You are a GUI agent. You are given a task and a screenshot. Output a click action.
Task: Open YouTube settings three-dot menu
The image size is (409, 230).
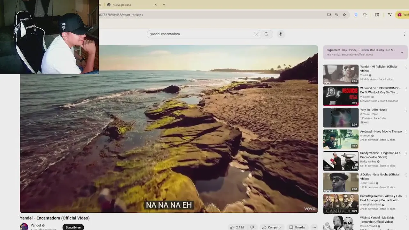point(405,34)
